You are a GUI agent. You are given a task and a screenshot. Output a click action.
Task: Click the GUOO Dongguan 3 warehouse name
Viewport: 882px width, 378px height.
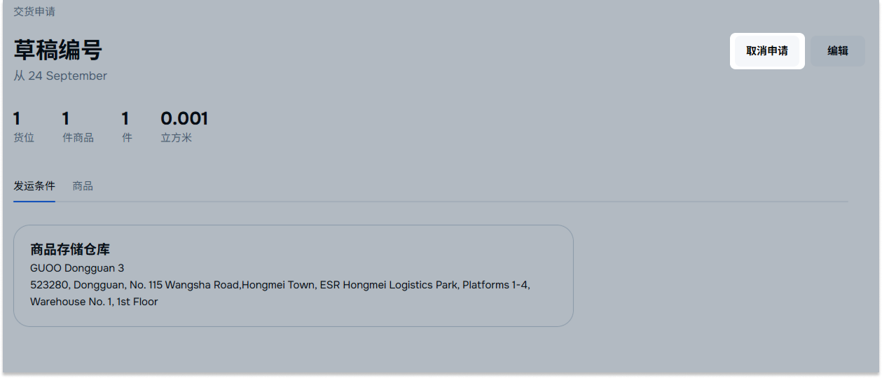pos(77,268)
